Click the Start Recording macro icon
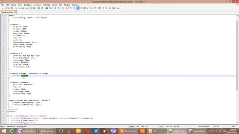 click(x=99, y=8)
